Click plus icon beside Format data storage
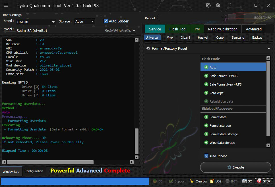The image size is (275, 187). [x=206, y=134]
